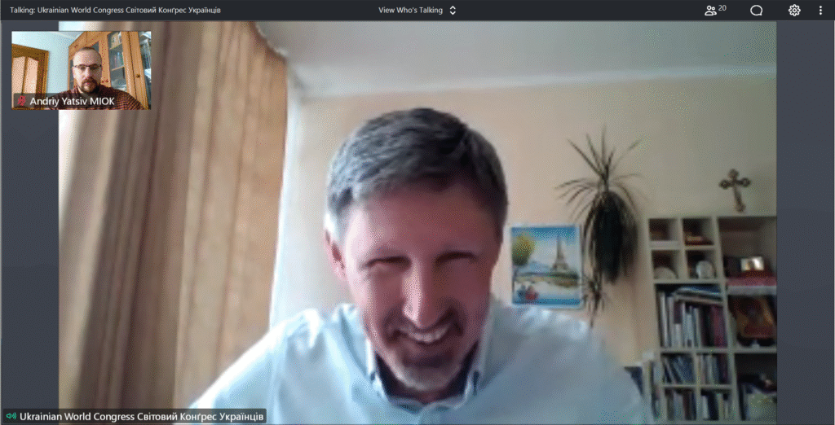Screen dimensions: 835x425
Task: Click the Eiffel Tower painting in the video
Action: pos(546,266)
